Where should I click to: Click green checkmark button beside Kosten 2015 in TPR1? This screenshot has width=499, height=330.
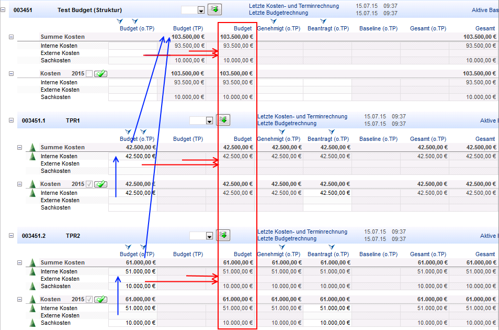click(100, 184)
